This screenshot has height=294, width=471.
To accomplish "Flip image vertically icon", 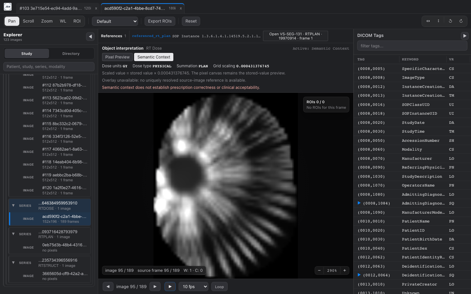I will pyautogui.click(x=439, y=21).
